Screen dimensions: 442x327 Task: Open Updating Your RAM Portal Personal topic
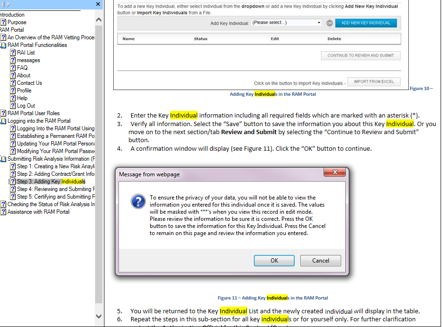tap(55, 144)
